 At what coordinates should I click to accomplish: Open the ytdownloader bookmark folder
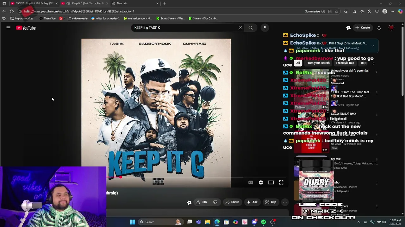[78, 19]
